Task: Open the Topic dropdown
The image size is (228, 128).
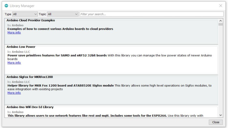Action: pos(63,14)
